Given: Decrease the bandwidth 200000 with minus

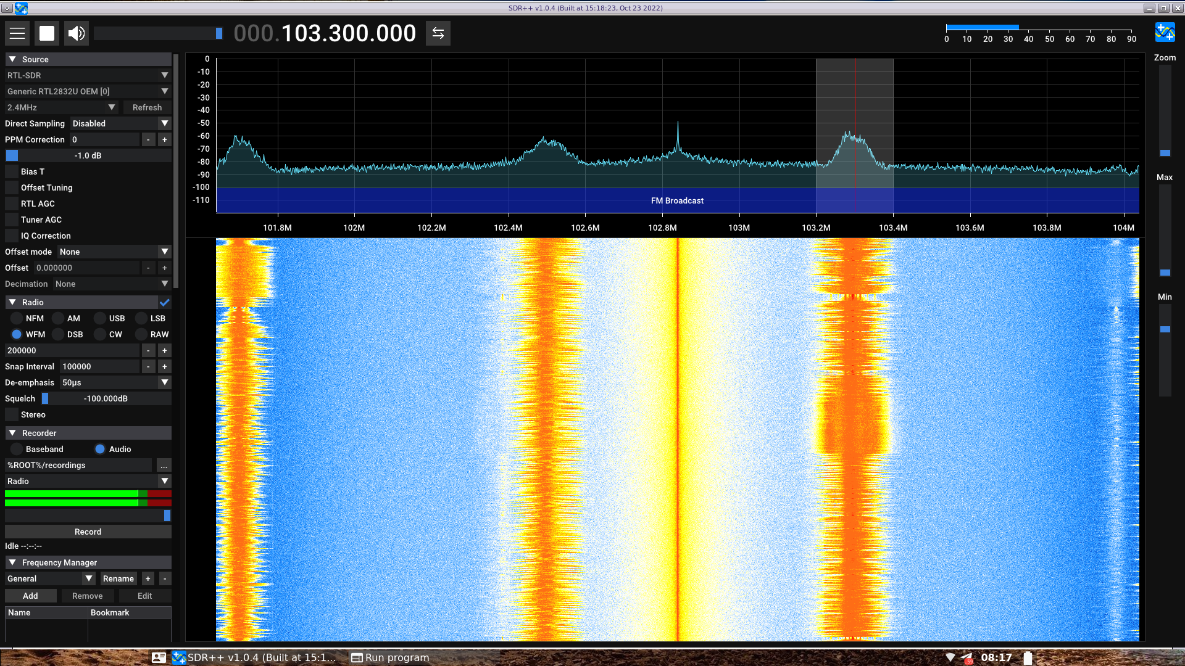Looking at the screenshot, I should [x=148, y=351].
